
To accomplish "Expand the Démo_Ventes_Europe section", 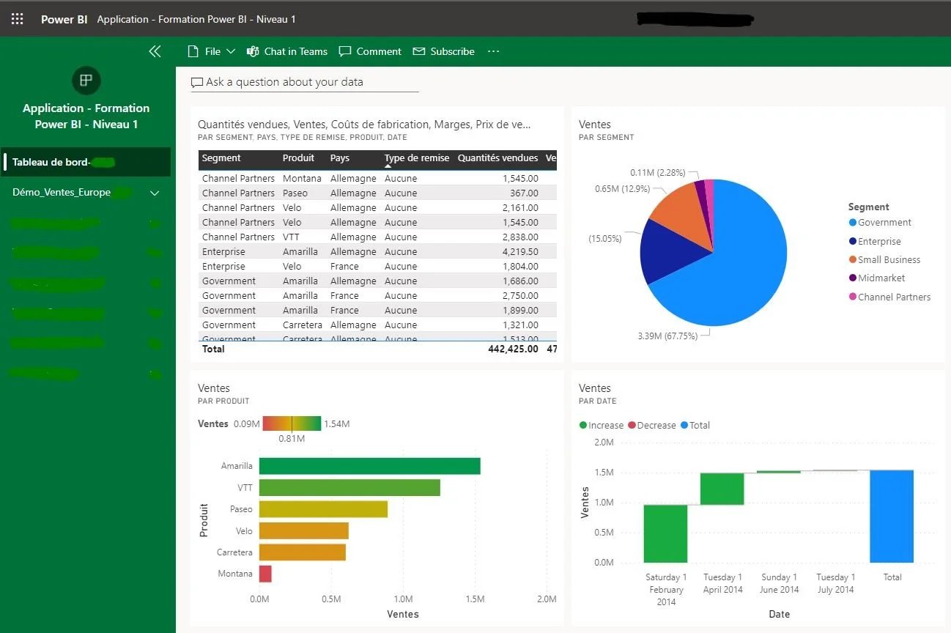I will tap(155, 193).
